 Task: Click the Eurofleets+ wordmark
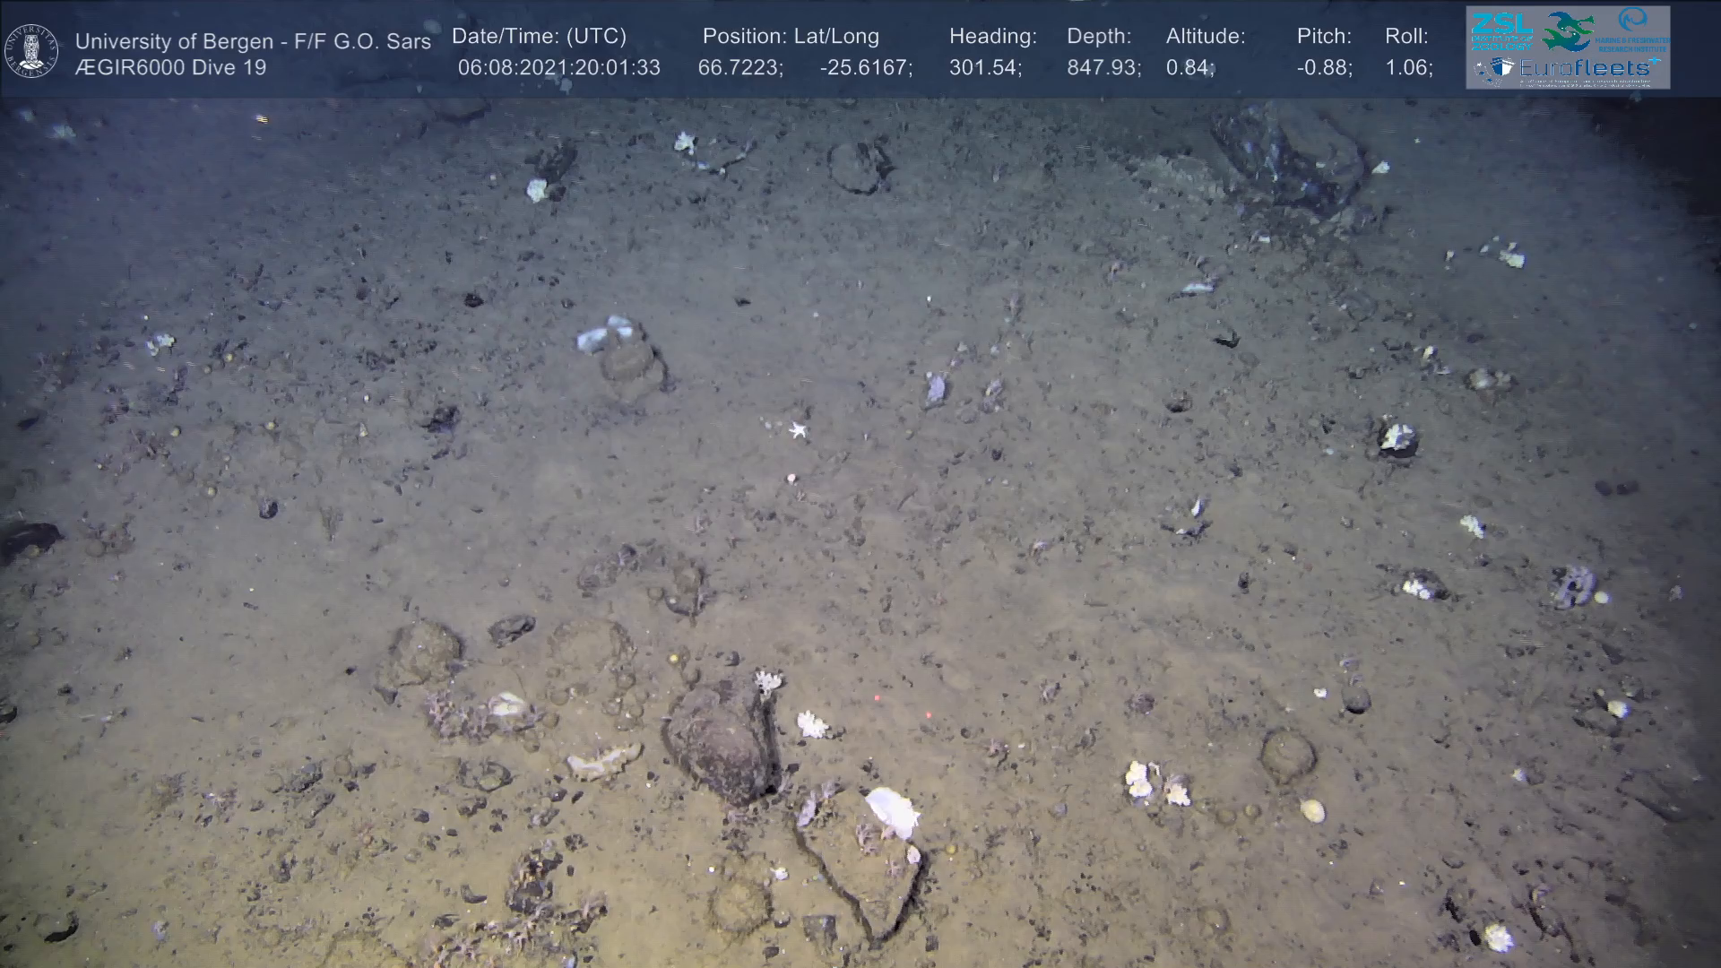tap(1584, 68)
